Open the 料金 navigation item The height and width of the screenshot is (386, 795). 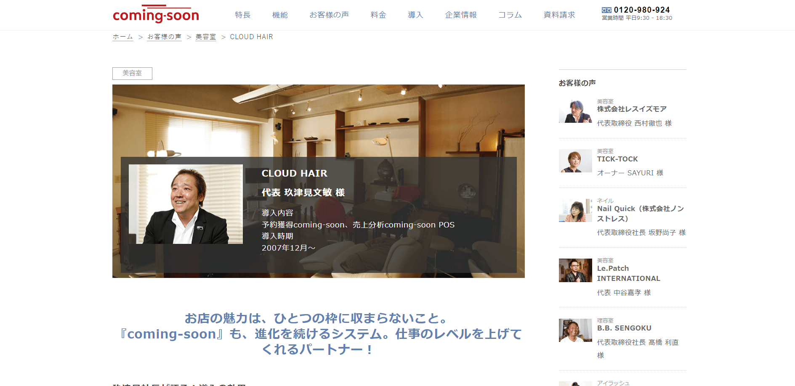378,15
